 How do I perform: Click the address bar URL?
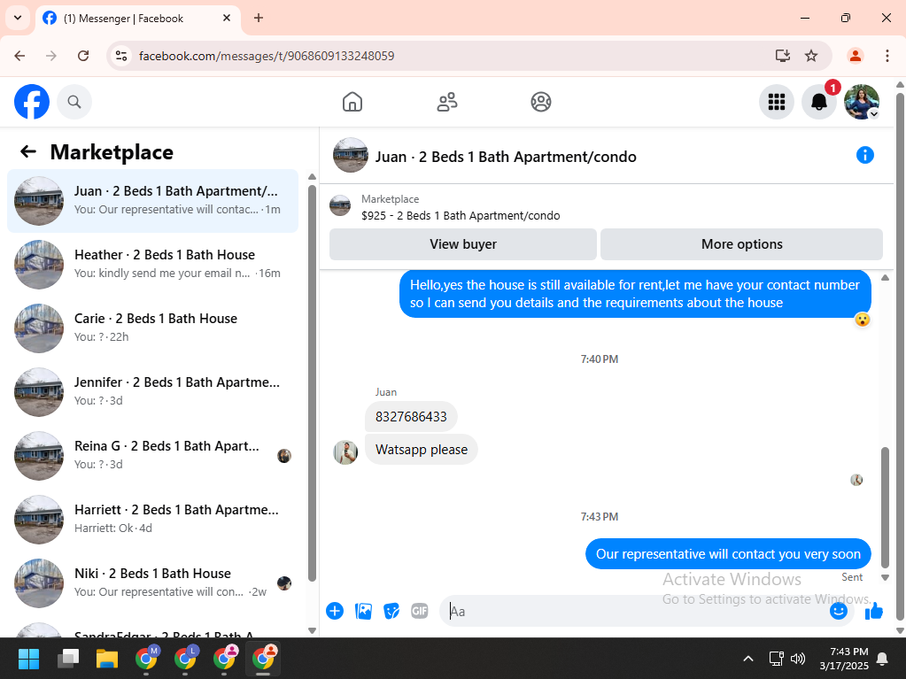click(x=267, y=56)
